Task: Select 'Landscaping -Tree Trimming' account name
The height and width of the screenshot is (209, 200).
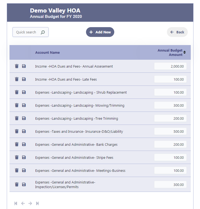Action: coord(96,119)
